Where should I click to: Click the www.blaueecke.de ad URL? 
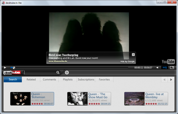click(58, 61)
